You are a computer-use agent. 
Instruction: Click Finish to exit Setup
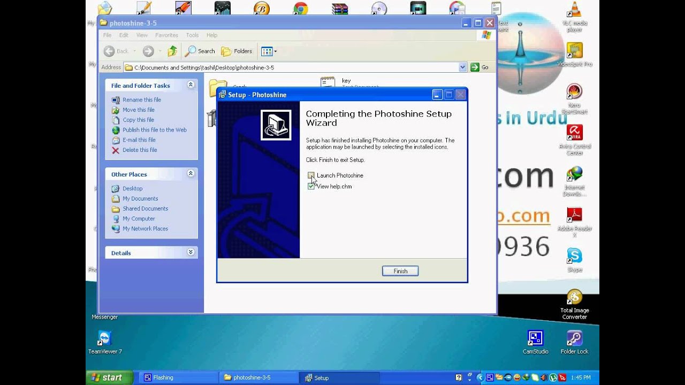click(x=400, y=271)
